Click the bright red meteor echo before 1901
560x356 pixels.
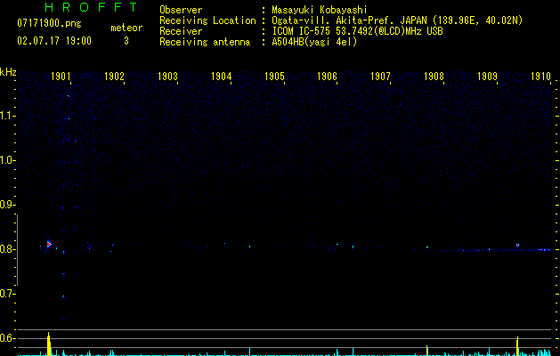(x=49, y=244)
